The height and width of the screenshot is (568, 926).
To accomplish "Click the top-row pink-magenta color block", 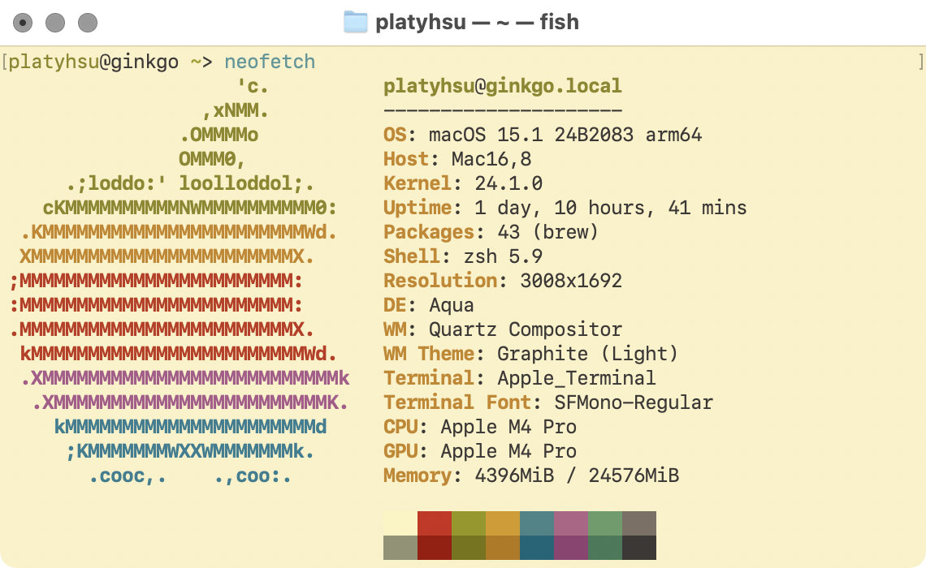I will [x=570, y=523].
